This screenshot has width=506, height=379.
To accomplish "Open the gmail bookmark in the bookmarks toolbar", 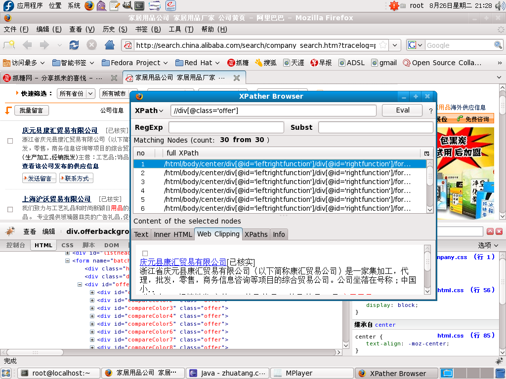I will pyautogui.click(x=384, y=63).
